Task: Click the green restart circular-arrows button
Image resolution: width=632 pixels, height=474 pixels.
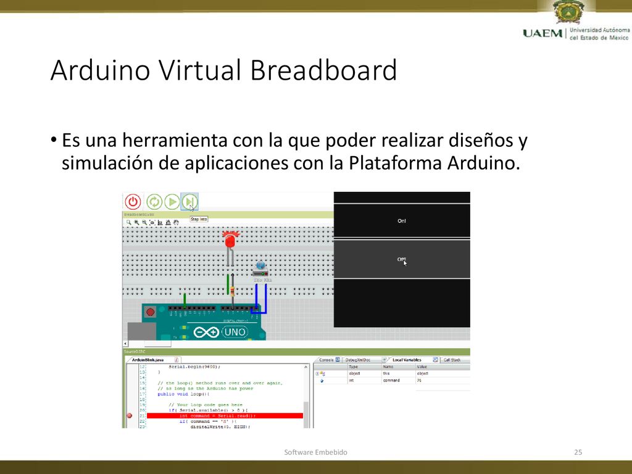Action: [154, 202]
